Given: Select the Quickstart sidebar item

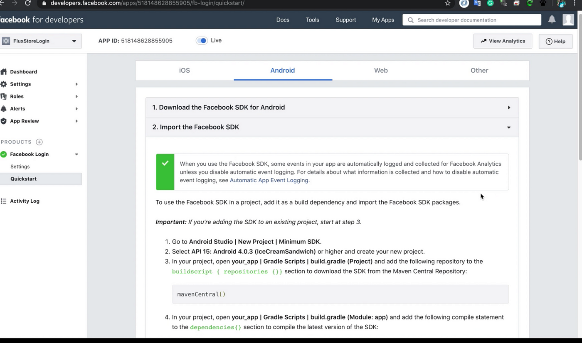Looking at the screenshot, I should coord(41,179).
